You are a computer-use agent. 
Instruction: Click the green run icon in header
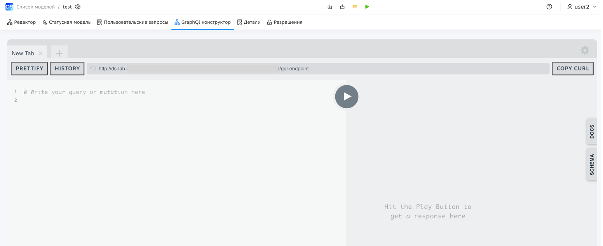(367, 7)
